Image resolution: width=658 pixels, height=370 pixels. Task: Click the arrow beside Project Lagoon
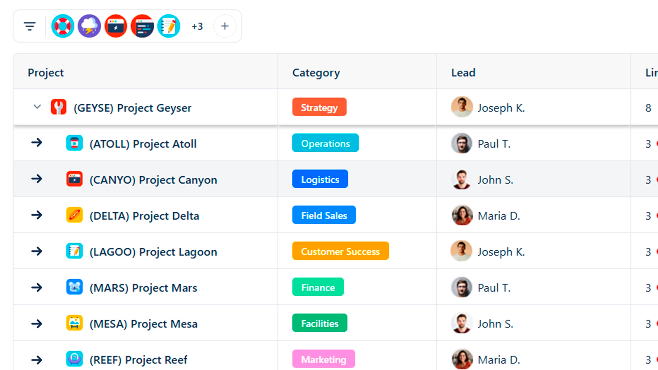(37, 251)
